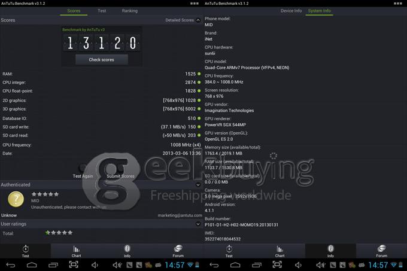Select SD card write score 150
This screenshot has height=271, width=407.
coord(192,127)
